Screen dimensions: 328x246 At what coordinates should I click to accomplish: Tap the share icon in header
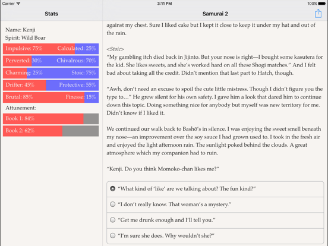[x=318, y=14]
